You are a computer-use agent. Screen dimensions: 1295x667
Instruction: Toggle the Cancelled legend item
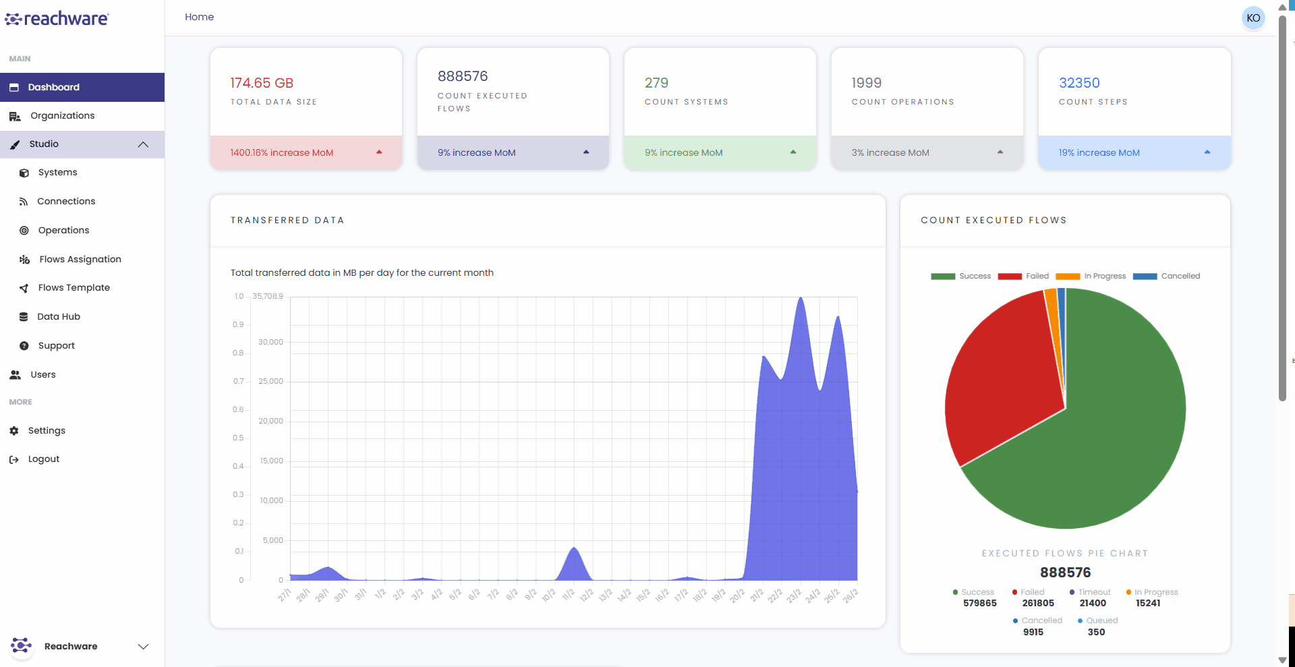click(x=1166, y=276)
